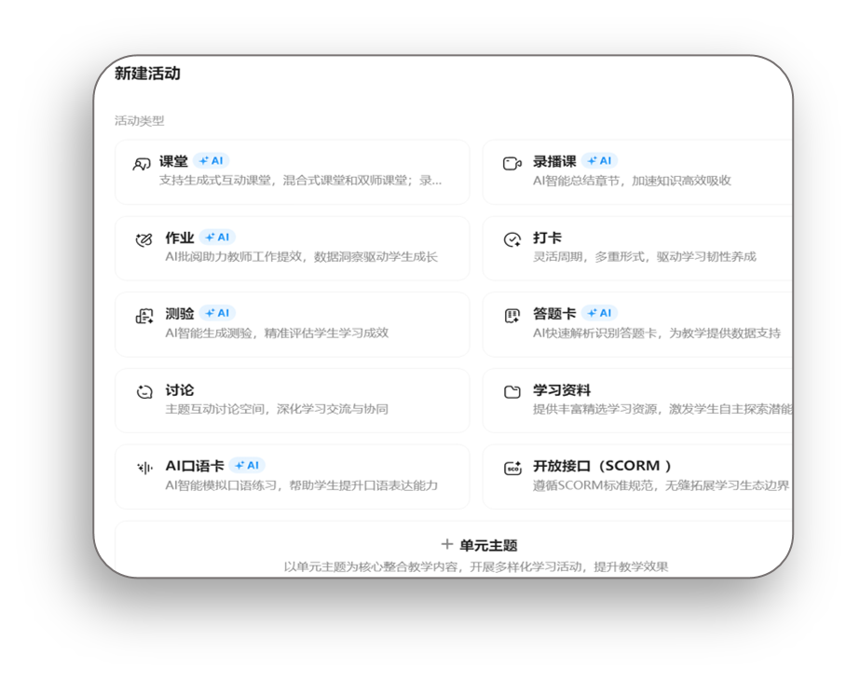Image resolution: width=859 pixels, height=682 pixels.
Task: Click the AI badge beside AI口语卡
Action: click(x=247, y=465)
